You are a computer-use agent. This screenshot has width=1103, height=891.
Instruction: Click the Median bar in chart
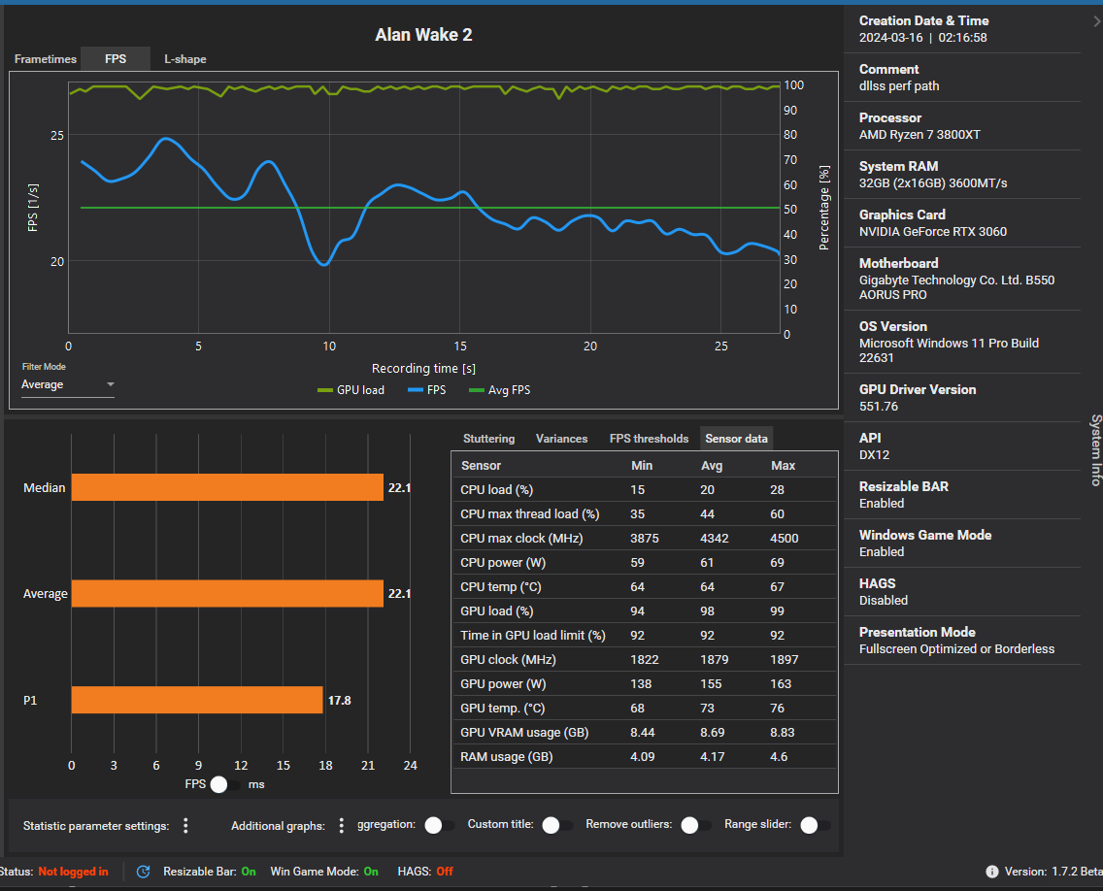click(227, 487)
